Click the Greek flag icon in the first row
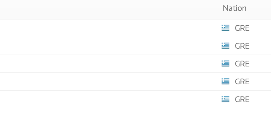This screenshot has height=114, width=271. (x=225, y=28)
